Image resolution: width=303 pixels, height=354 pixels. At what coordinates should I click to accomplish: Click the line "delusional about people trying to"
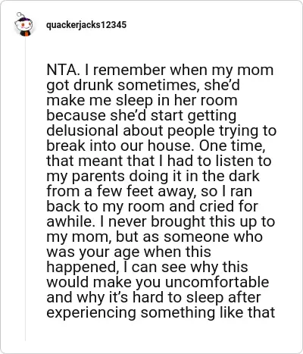point(161,130)
